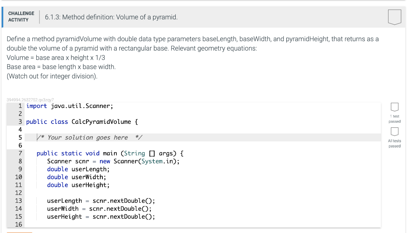Click the 'double userHeight;' declaration line
408x233 pixels.
pos(78,185)
